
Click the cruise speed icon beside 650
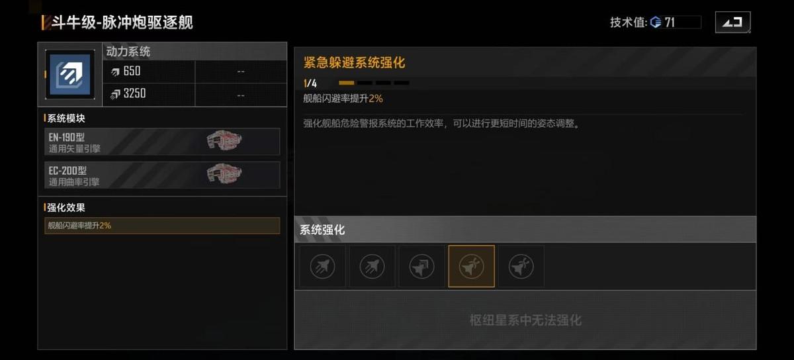click(115, 71)
